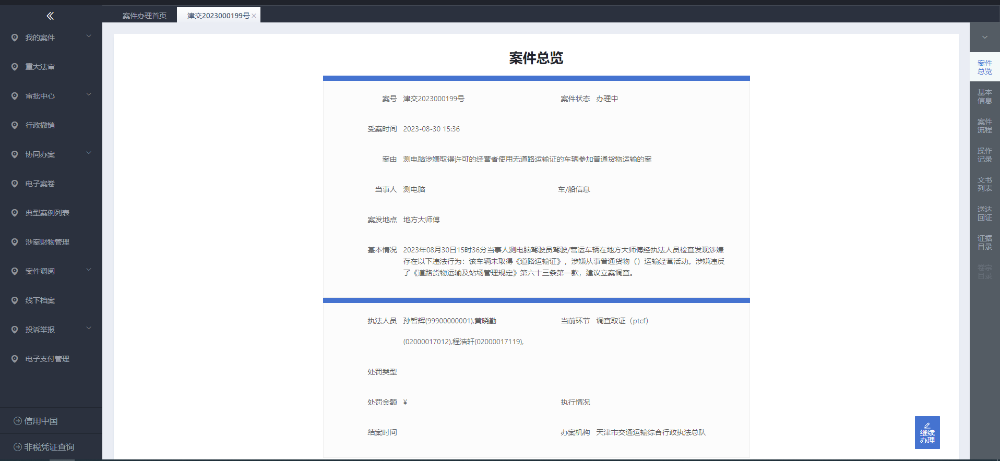
Task: Click case number 津交2023000199号 value
Action: 434,99
